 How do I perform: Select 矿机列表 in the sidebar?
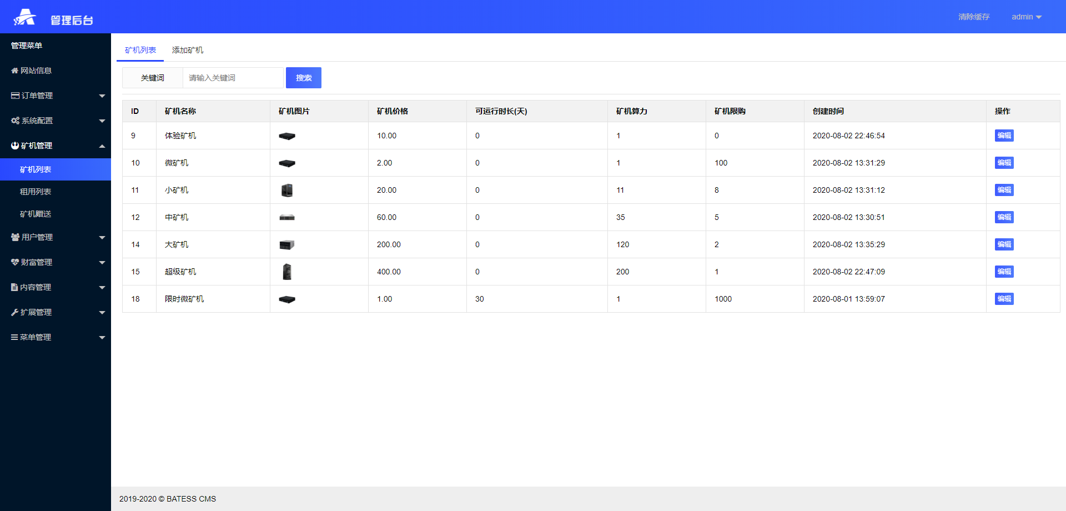[x=56, y=169]
